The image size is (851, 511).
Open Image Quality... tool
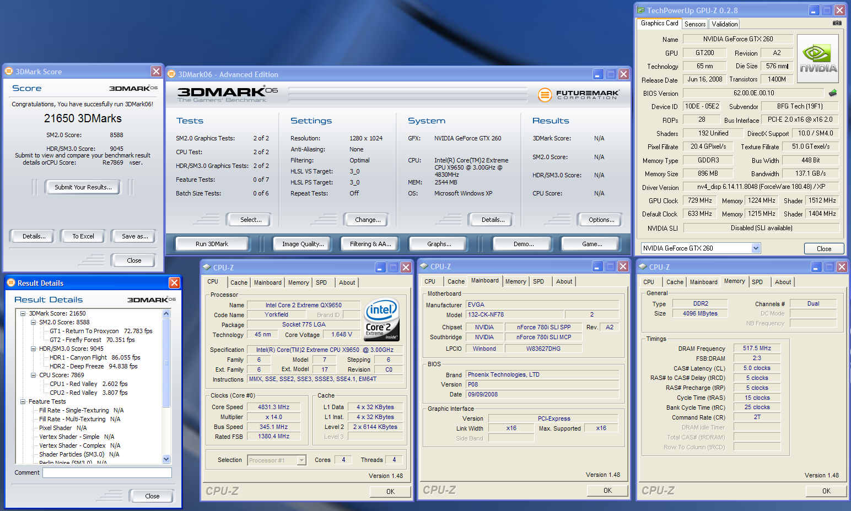pyautogui.click(x=303, y=244)
